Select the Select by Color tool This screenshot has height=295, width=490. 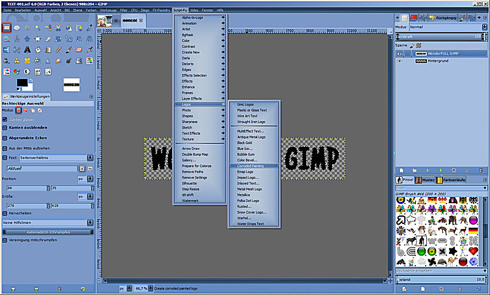click(x=48, y=28)
